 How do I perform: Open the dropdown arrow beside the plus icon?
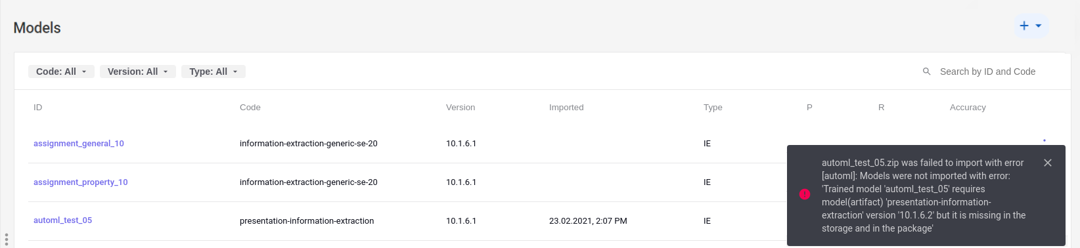[1039, 26]
